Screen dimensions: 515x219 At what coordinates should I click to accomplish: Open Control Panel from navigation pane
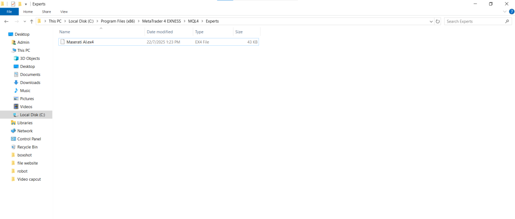coord(29,139)
